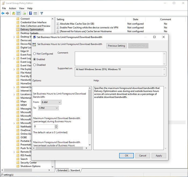This screenshot has height=177, width=188.
Task: Select the Not Configured radio button
Action: click(x=35, y=54)
